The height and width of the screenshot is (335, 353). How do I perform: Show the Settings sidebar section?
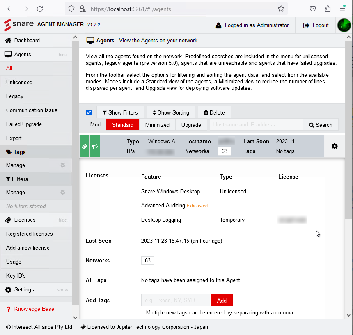(62, 290)
